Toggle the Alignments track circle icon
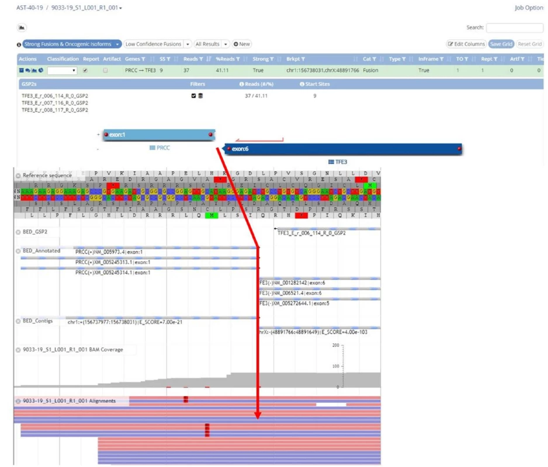Image resolution: width=548 pixels, height=467 pixels. [18, 401]
